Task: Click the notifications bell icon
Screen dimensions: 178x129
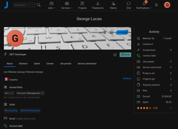Action: coord(144,4)
